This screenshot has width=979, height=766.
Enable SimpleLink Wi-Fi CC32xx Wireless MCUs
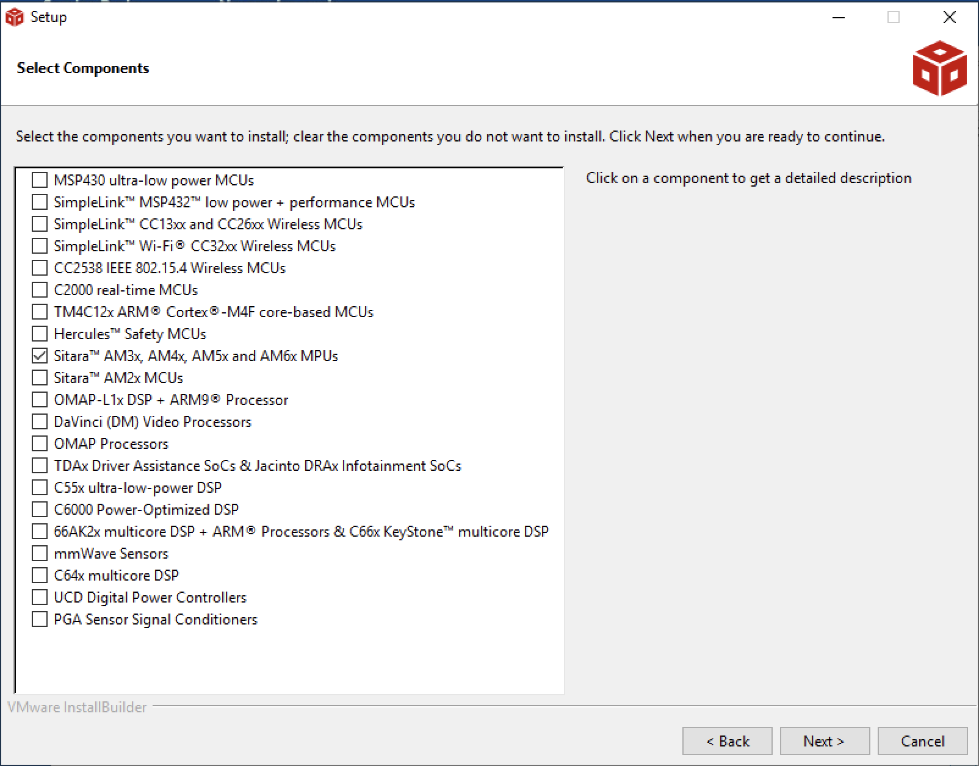(38, 246)
